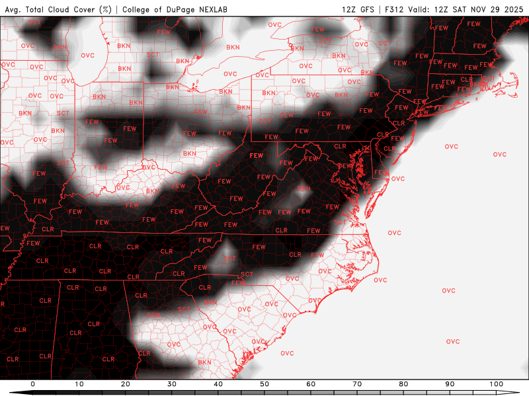The width and height of the screenshot is (529, 396).
Task: Click the colorbar label '60'
Action: (311, 384)
